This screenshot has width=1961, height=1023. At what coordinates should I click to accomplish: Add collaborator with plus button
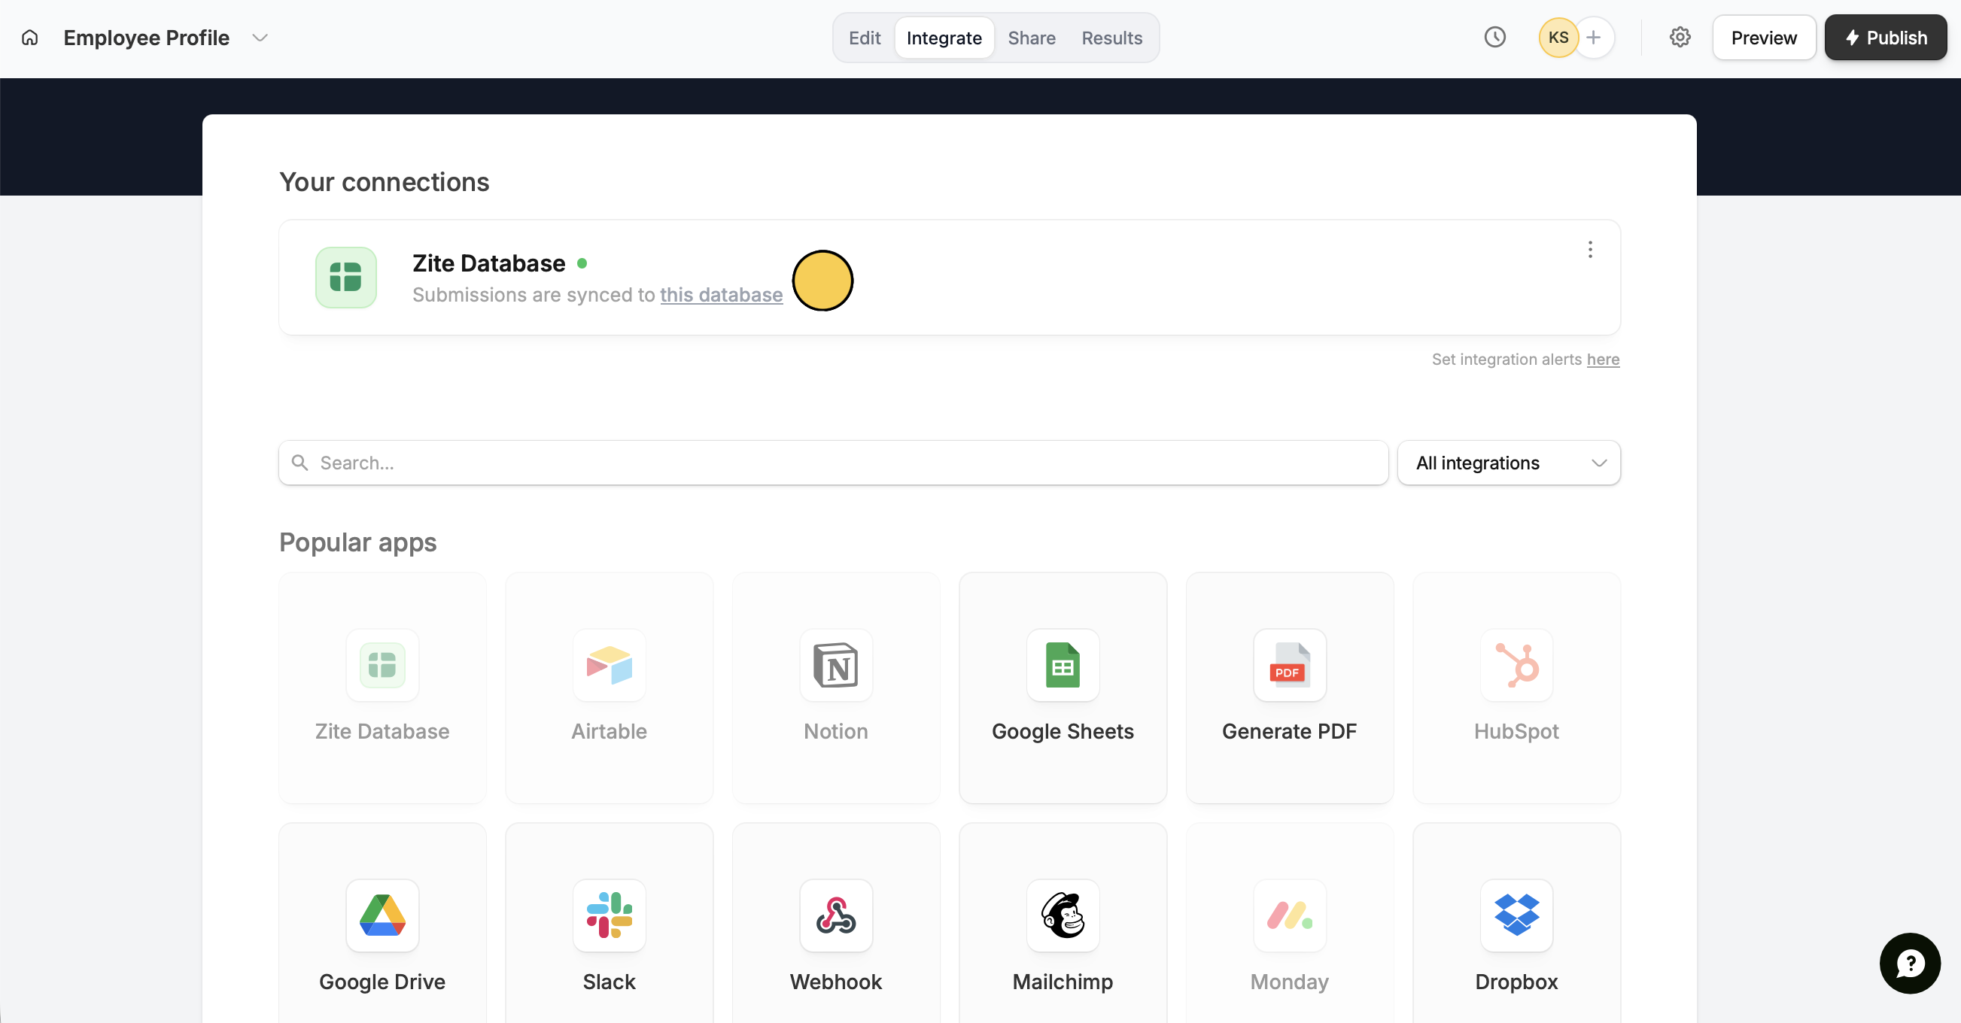click(1593, 38)
